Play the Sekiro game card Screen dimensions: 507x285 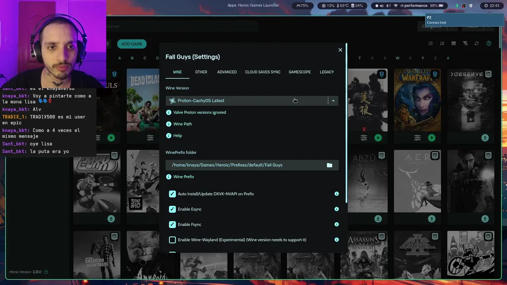point(378,138)
